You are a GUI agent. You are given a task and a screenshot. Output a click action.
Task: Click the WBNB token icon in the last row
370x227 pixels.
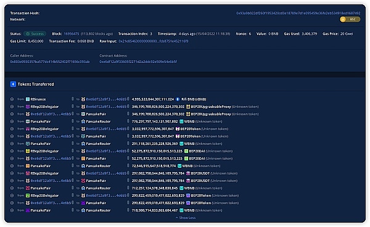click(x=181, y=210)
